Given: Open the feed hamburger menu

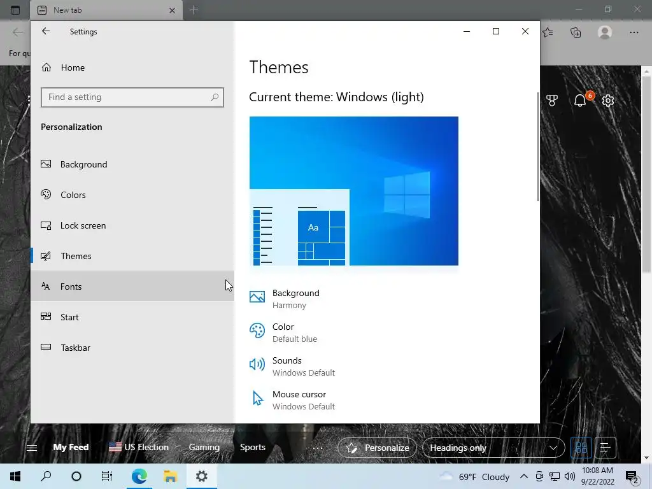Looking at the screenshot, I should 32,448.
